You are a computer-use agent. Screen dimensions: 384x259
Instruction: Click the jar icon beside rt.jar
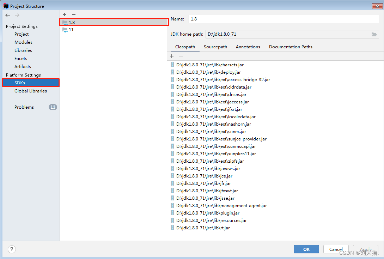click(172, 228)
